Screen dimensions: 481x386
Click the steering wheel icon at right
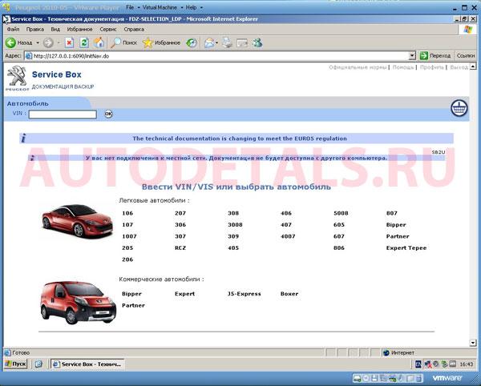pyautogui.click(x=459, y=109)
